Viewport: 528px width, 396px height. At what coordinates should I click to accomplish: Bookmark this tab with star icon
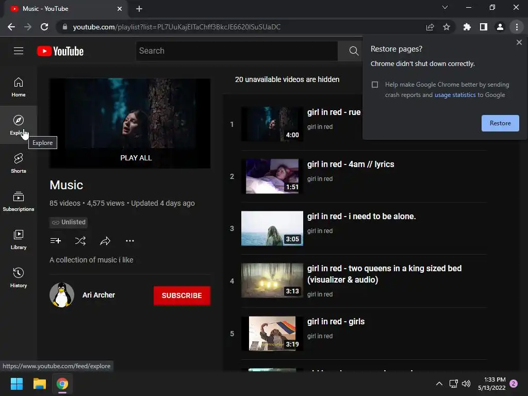click(x=447, y=27)
